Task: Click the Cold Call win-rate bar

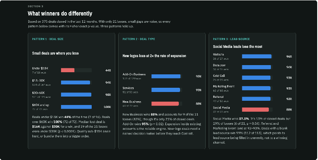Action: pyautogui.click(x=257, y=78)
